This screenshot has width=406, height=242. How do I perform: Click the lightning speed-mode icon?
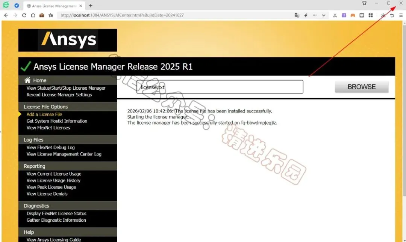(306, 15)
